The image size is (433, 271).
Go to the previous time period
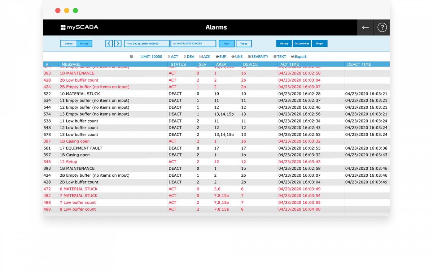pyautogui.click(x=109, y=44)
